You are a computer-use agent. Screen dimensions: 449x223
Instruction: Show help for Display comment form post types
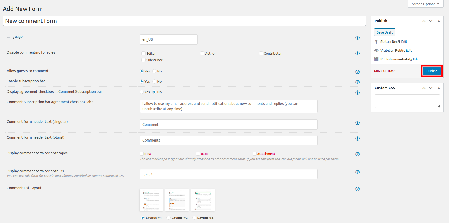(357, 154)
